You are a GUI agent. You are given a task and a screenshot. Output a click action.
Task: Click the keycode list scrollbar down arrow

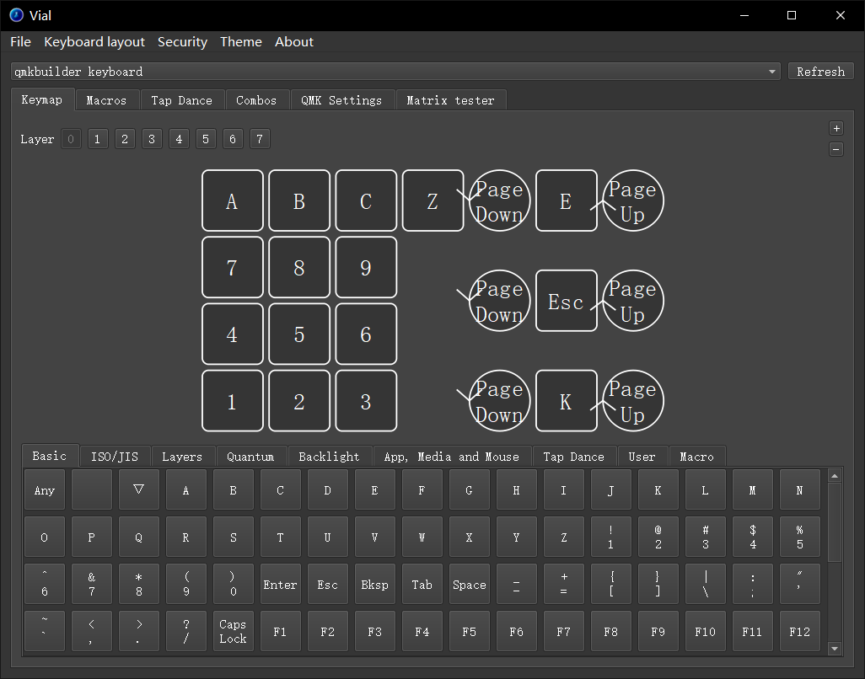coord(835,648)
